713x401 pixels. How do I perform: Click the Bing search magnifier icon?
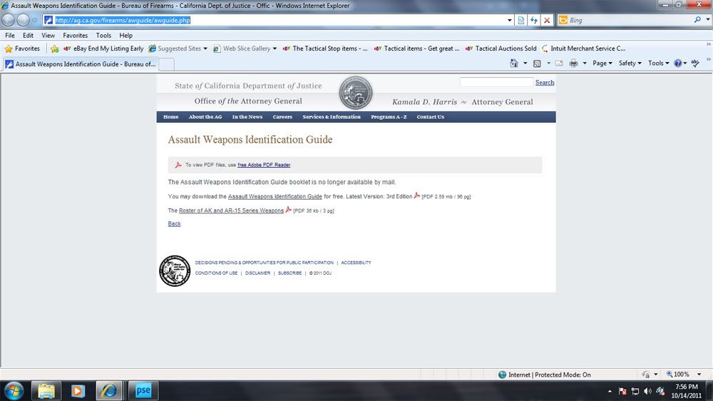(x=697, y=20)
